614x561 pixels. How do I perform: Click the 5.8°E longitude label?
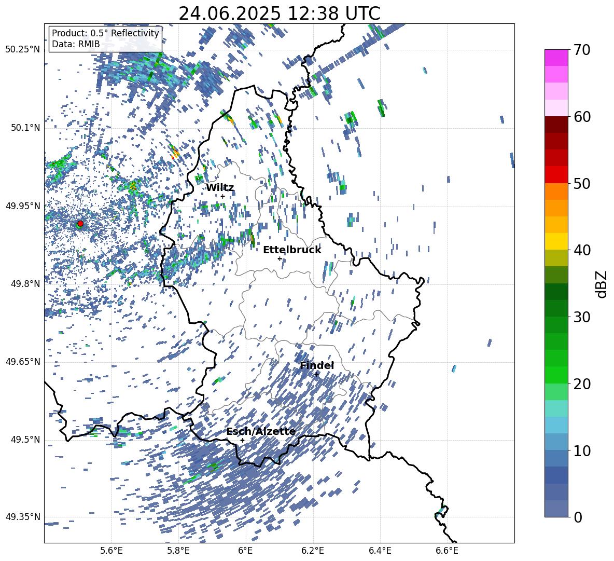[178, 551]
